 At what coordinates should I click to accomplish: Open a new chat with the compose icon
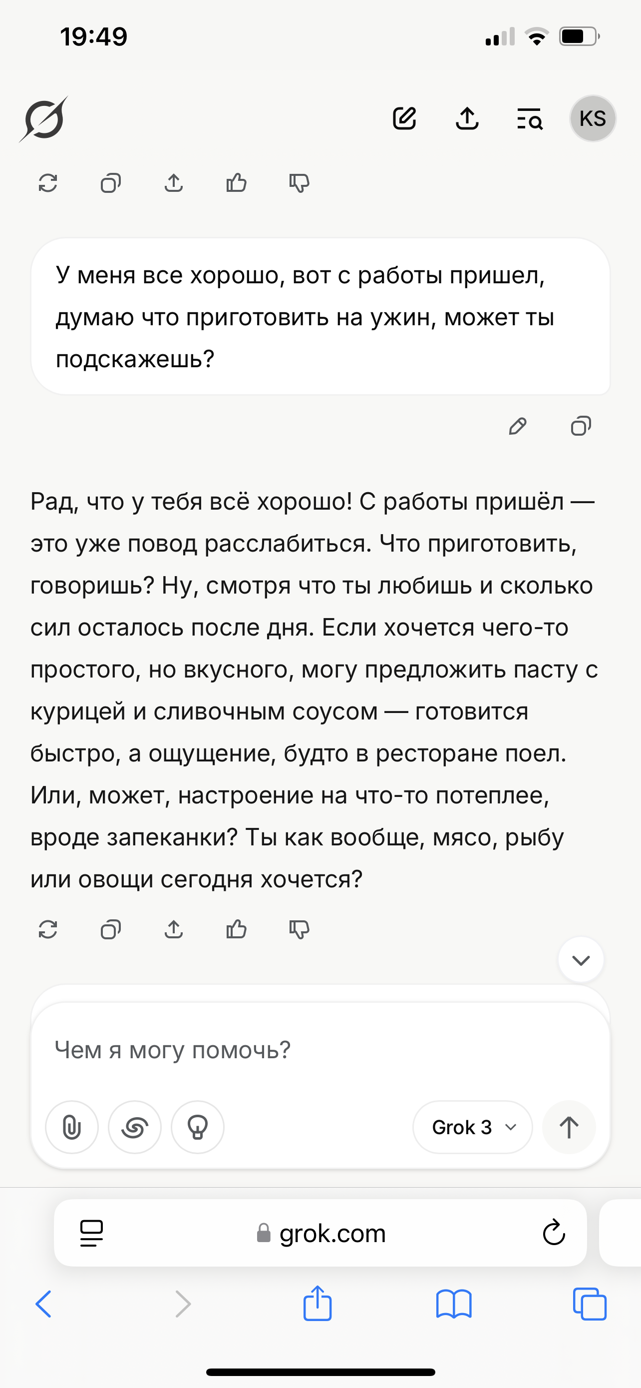[x=405, y=118]
